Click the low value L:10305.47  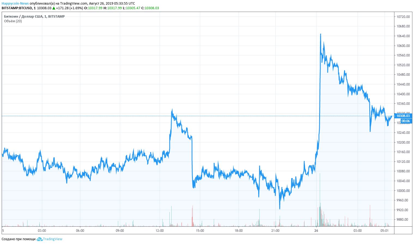[131, 8]
